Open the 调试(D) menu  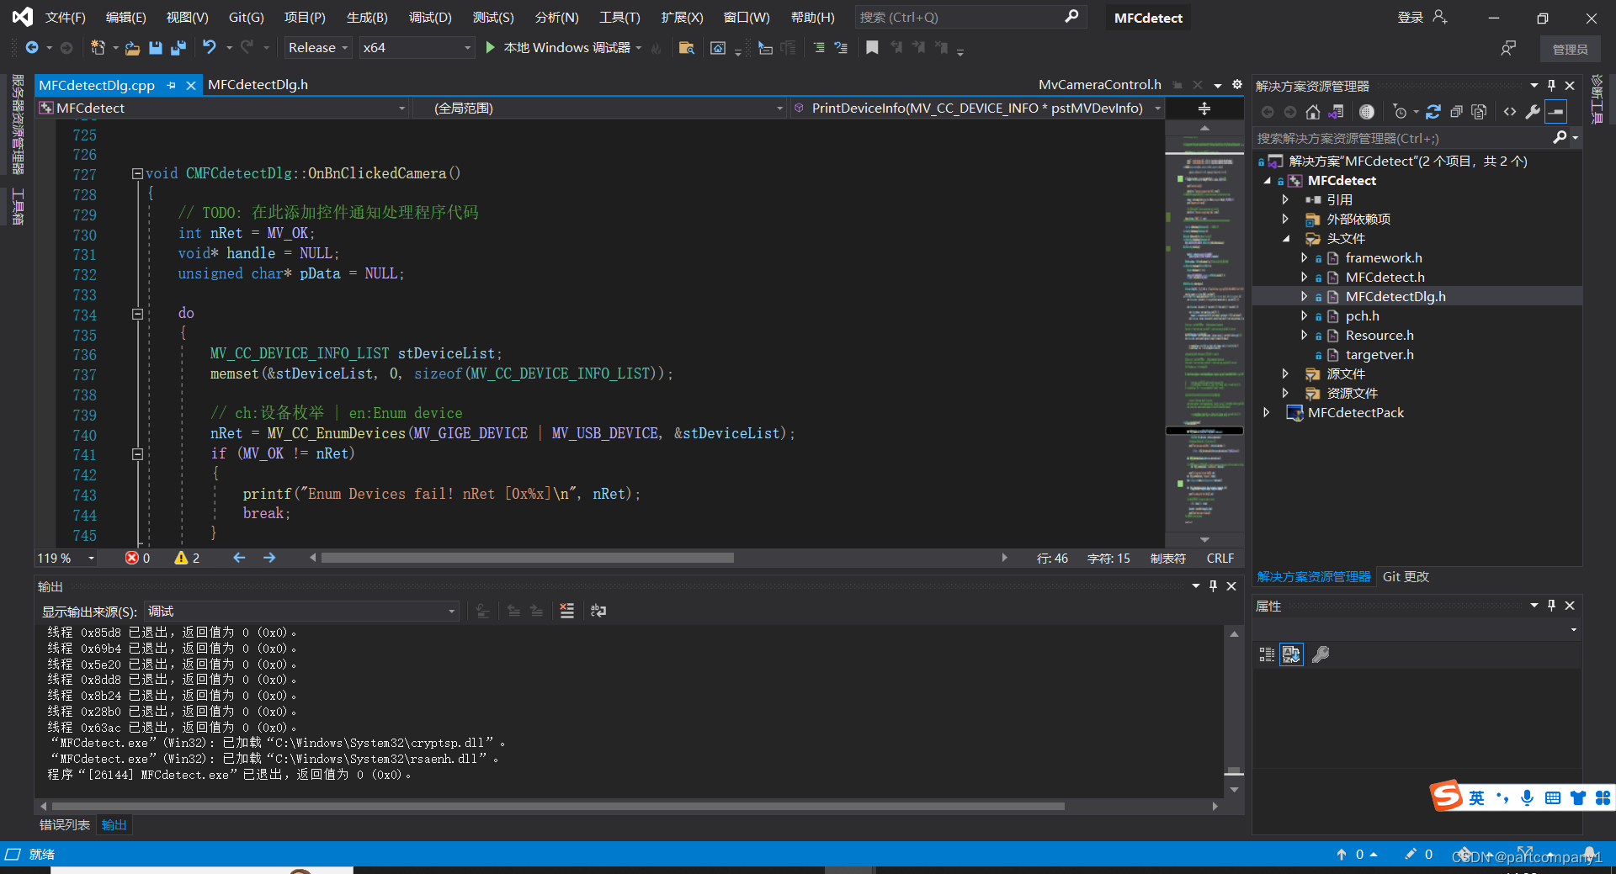pyautogui.click(x=430, y=18)
